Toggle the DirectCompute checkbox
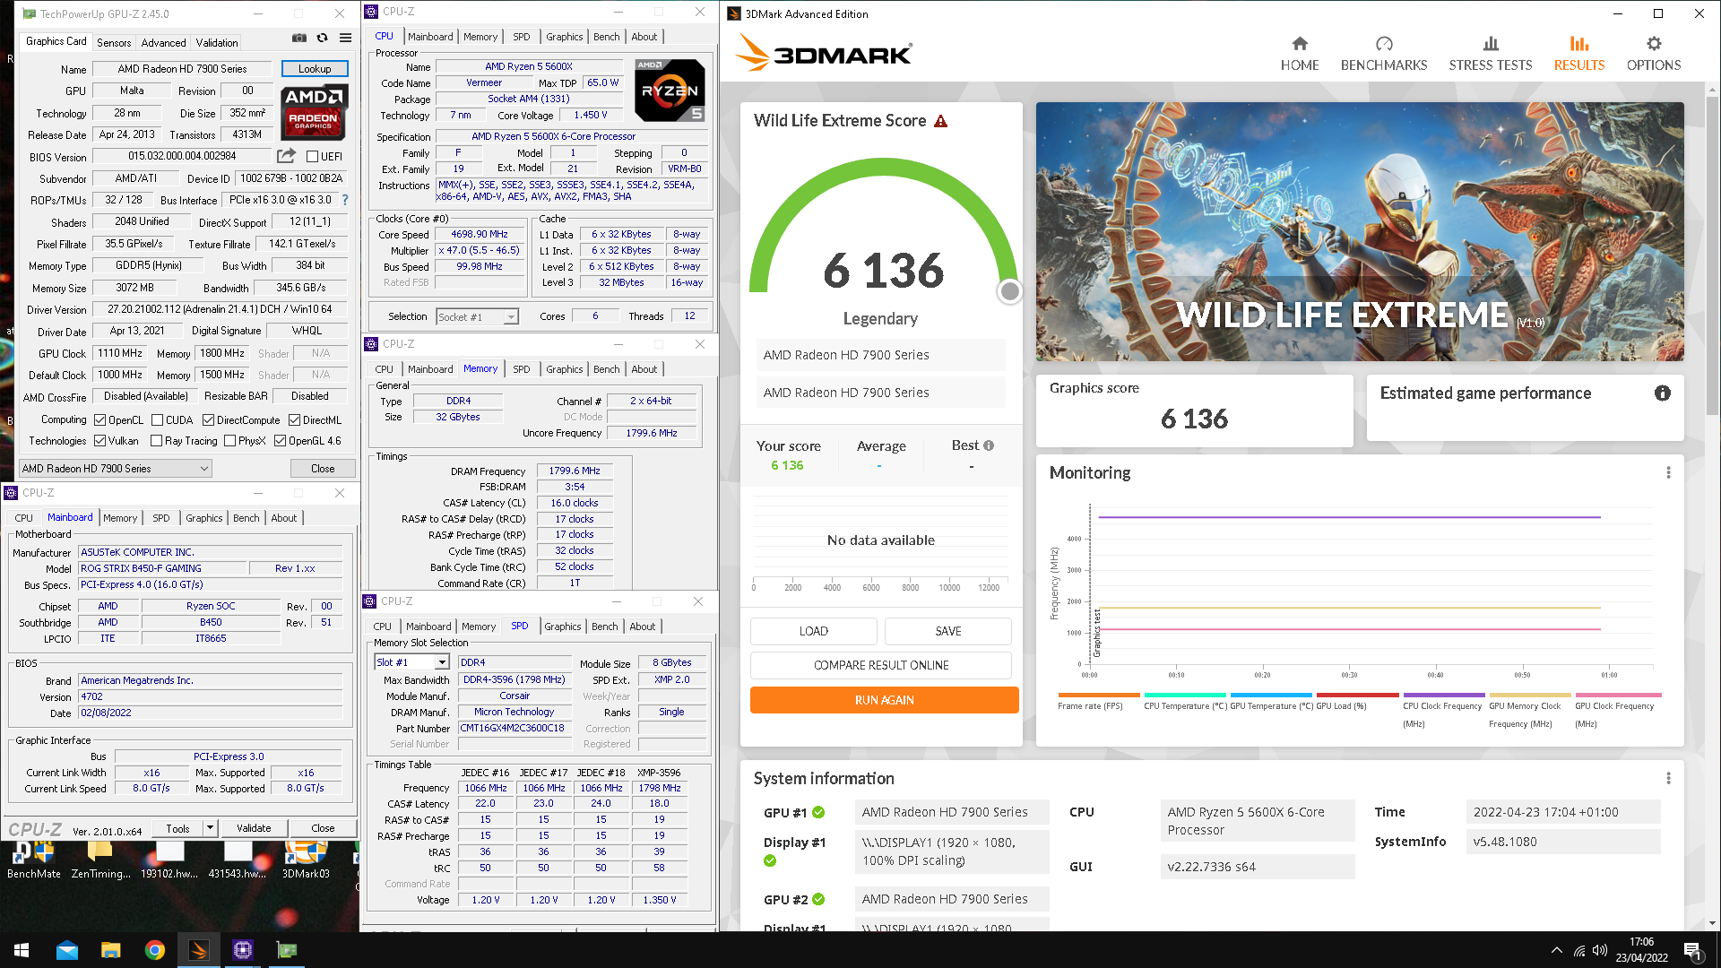 pyautogui.click(x=208, y=420)
